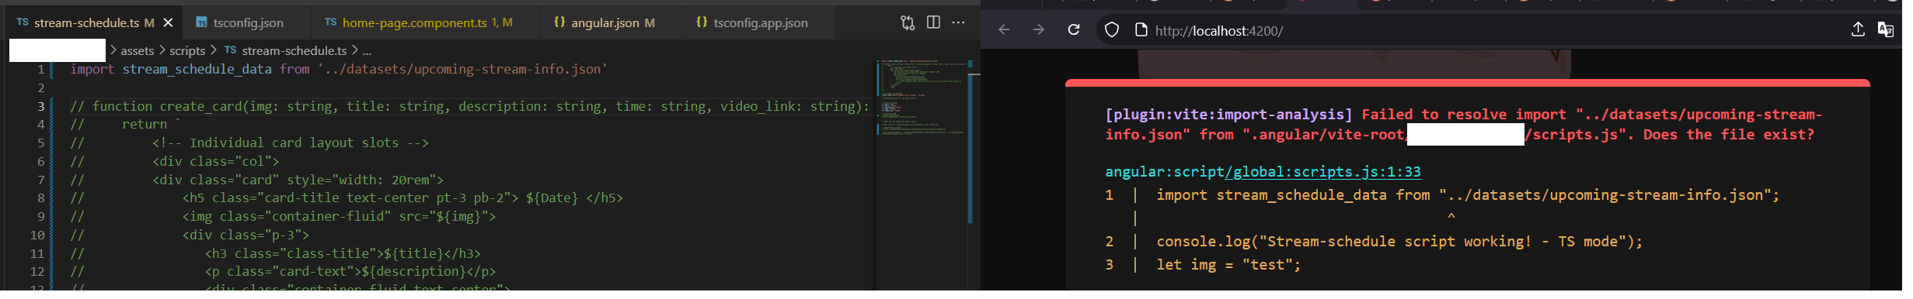
Task: Click the TS icon on stream-schedule.ts tab
Action: (x=23, y=22)
